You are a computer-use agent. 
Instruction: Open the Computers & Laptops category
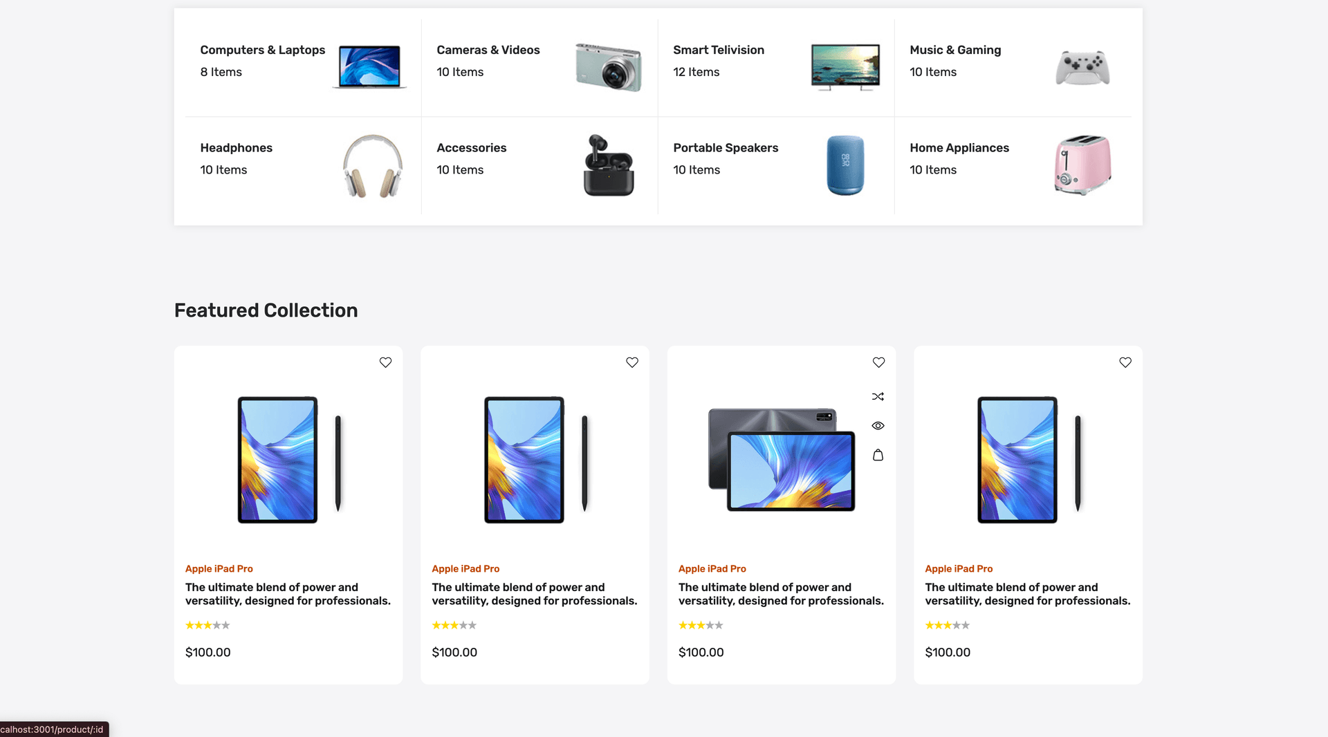click(x=262, y=50)
